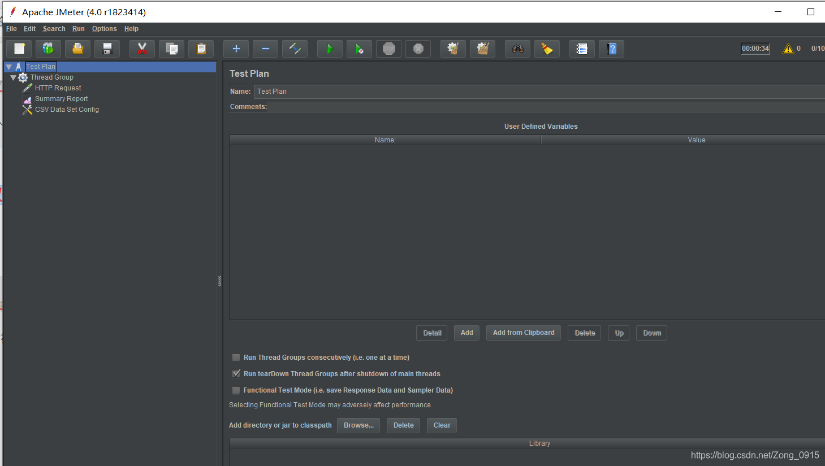
Task: Collapse the Test Plan tree node
Action: pyautogui.click(x=8, y=67)
